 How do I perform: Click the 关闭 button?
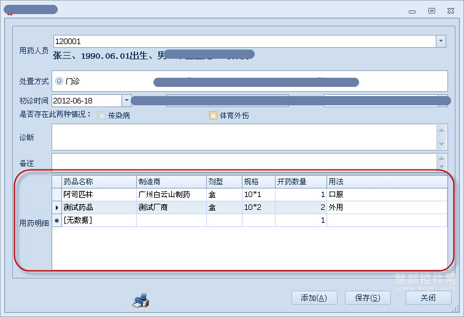tap(428, 298)
